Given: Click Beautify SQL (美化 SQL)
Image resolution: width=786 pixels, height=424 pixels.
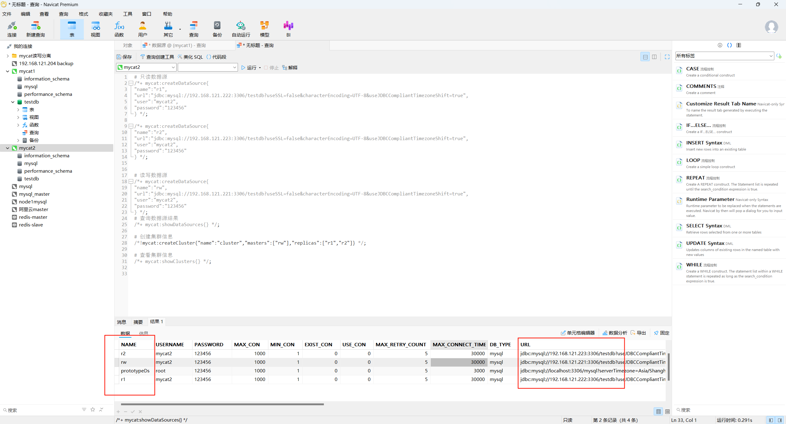Looking at the screenshot, I should point(190,57).
